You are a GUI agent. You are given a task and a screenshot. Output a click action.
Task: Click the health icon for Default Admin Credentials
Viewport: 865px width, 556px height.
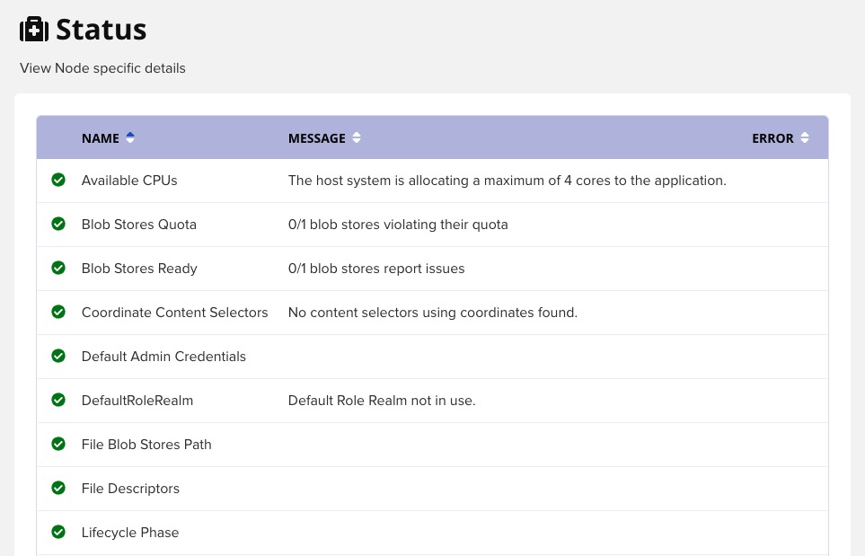coord(58,356)
